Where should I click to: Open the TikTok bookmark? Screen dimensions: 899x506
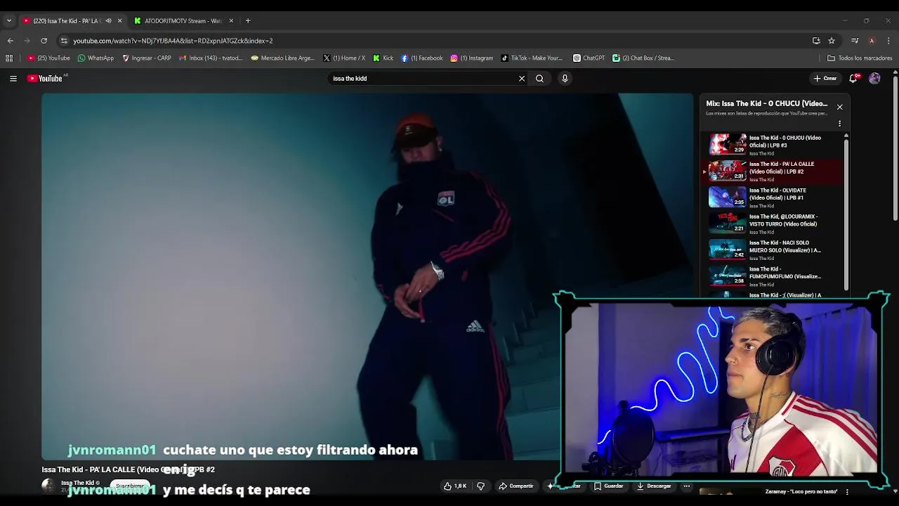[x=532, y=58]
